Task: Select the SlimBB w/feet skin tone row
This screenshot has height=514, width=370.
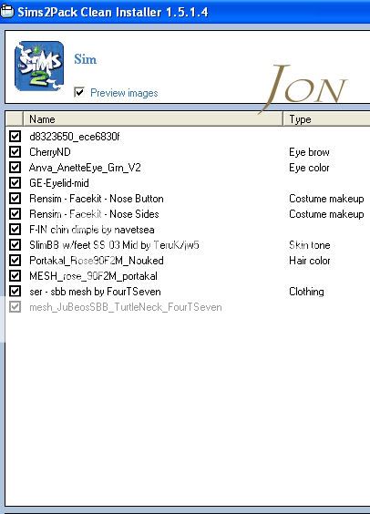Action: tap(188, 245)
